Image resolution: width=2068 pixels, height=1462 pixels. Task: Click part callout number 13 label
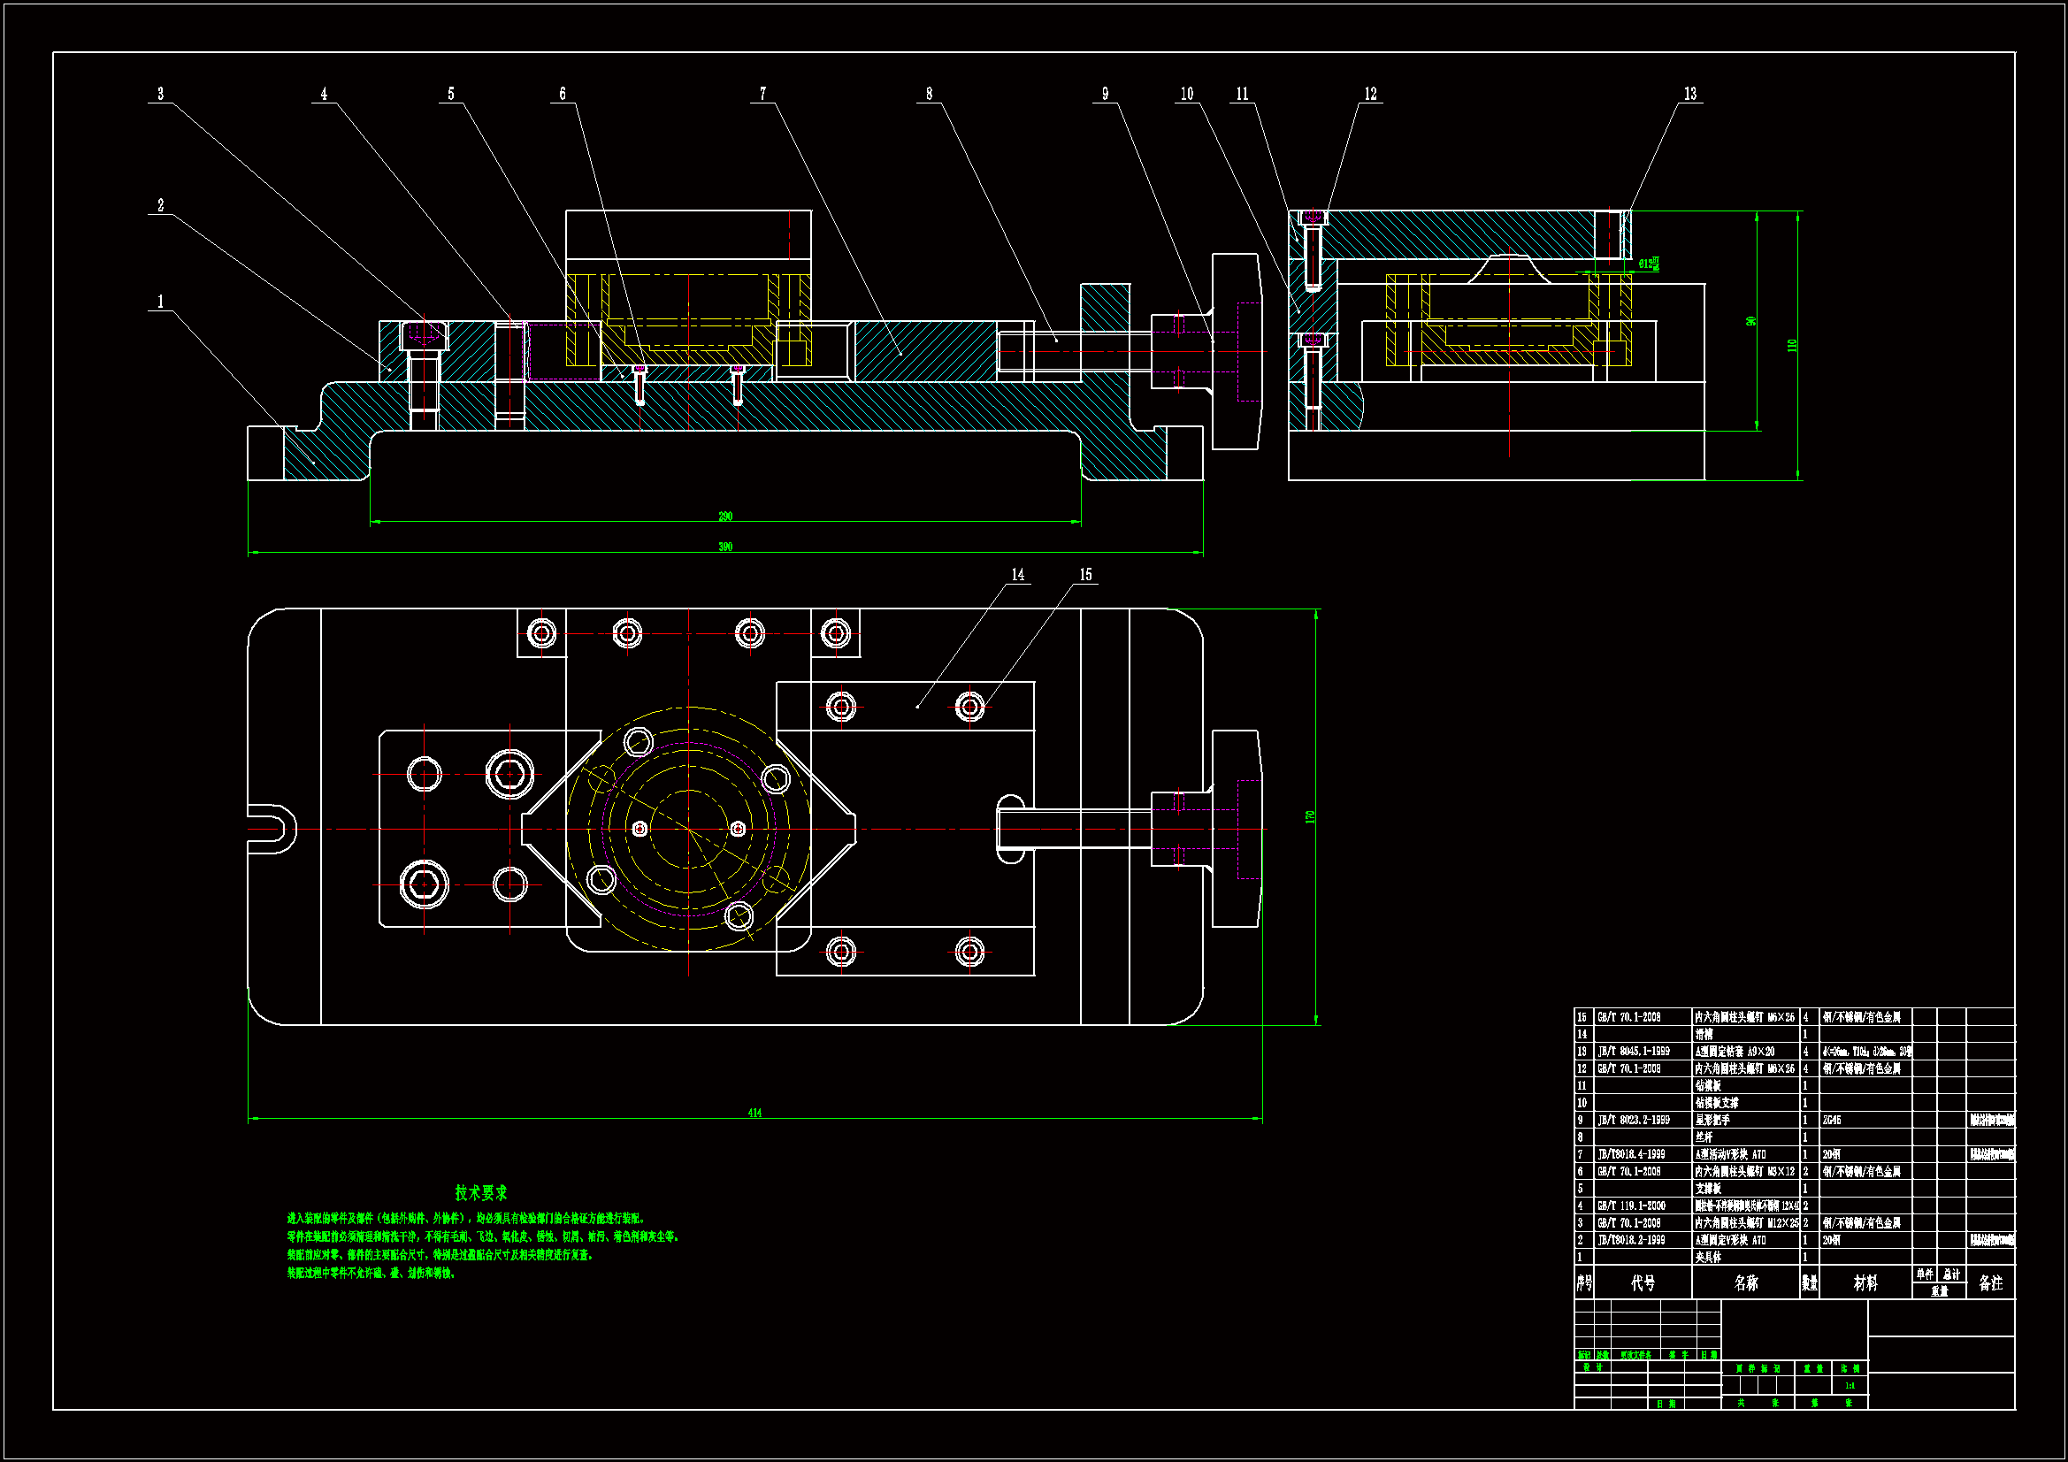(1689, 94)
